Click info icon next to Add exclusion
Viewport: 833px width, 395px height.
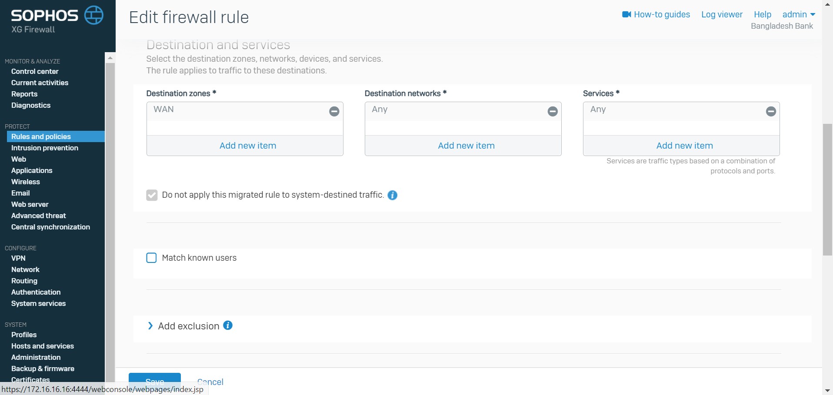tap(228, 325)
